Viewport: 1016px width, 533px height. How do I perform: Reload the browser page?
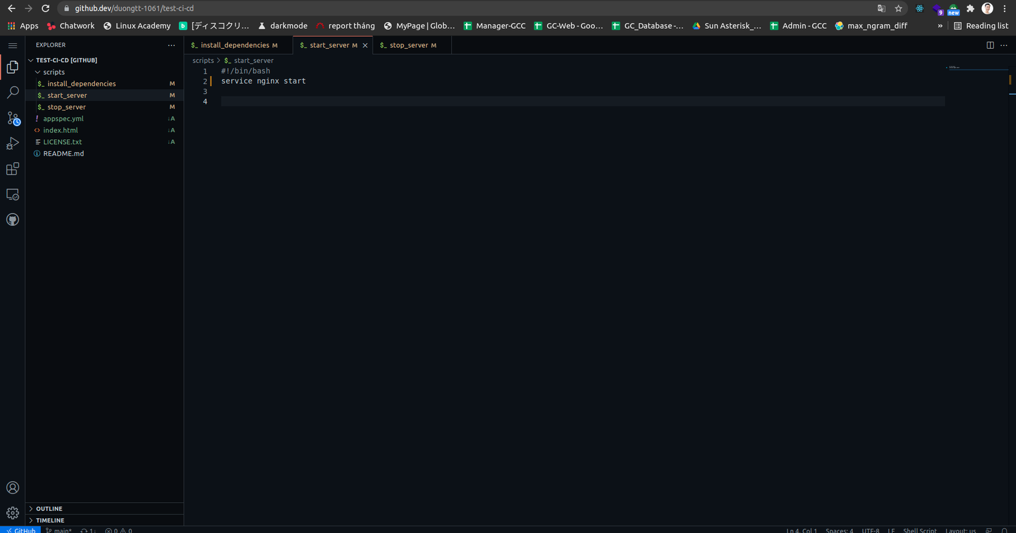46,9
